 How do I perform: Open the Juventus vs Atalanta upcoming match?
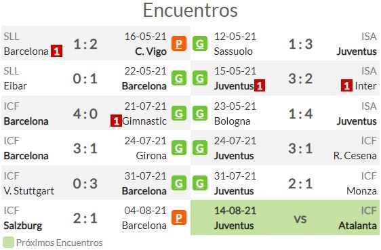coord(285,217)
